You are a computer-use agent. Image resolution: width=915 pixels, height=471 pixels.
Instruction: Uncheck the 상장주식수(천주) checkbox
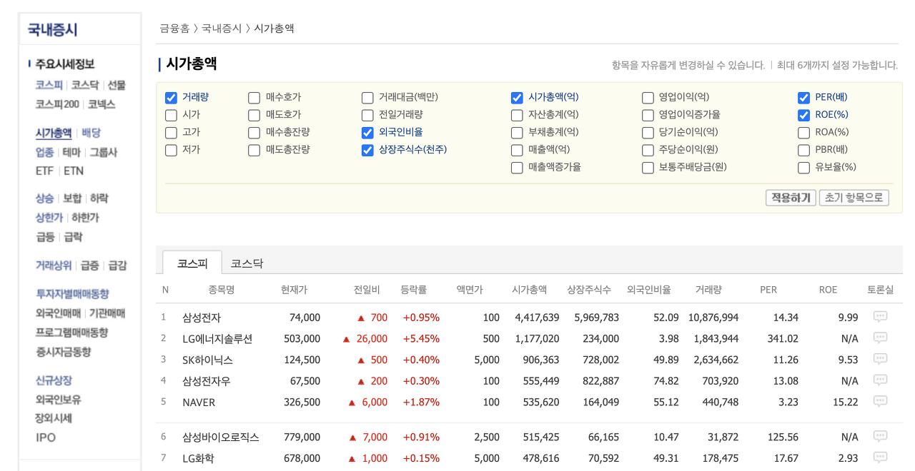coord(367,150)
